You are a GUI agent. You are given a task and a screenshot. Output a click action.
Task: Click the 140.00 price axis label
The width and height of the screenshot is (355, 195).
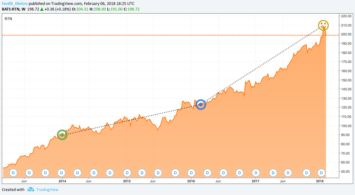[x=346, y=89]
